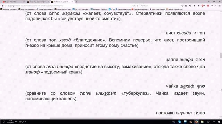The image size is (222, 124).
Task: Open the Adblock extension icon
Action: tap(203, 6)
